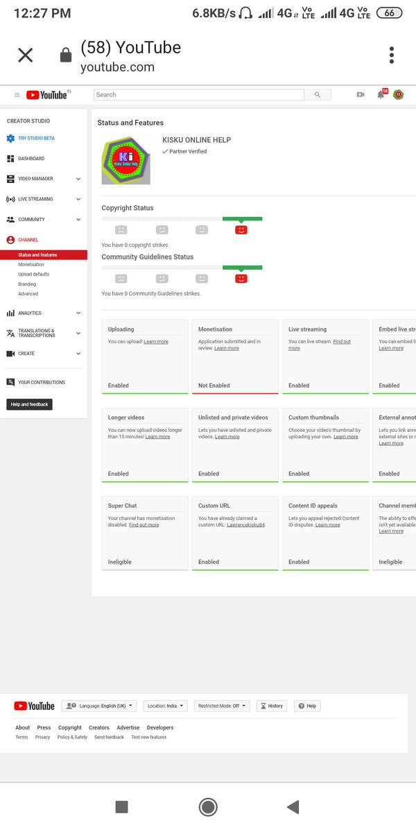Open Your Contributions sidebar item
416x832 pixels.
pos(36,382)
